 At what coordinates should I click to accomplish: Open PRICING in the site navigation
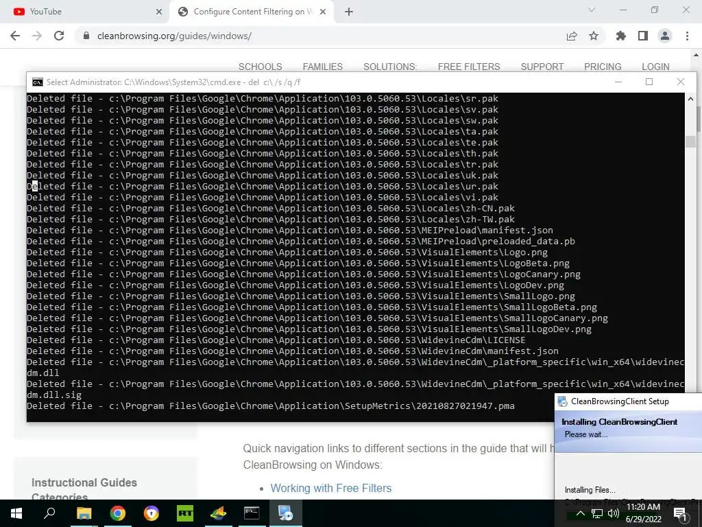[603, 67]
